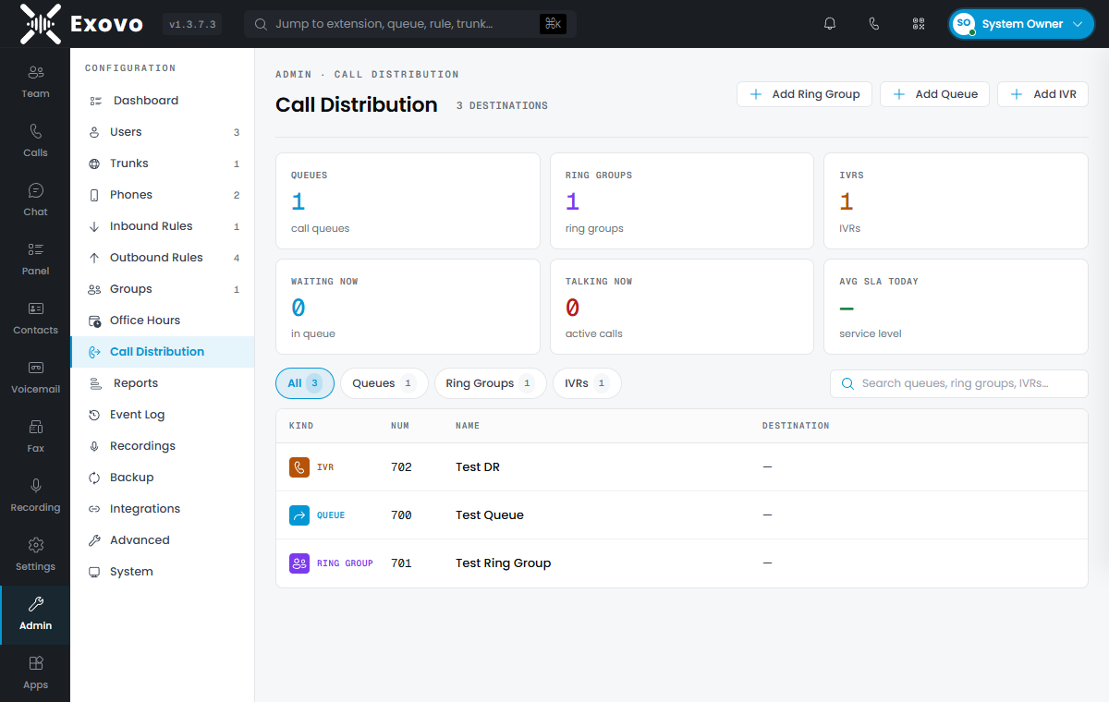Click the QR code icon in header
The height and width of the screenshot is (702, 1109).
tap(919, 24)
